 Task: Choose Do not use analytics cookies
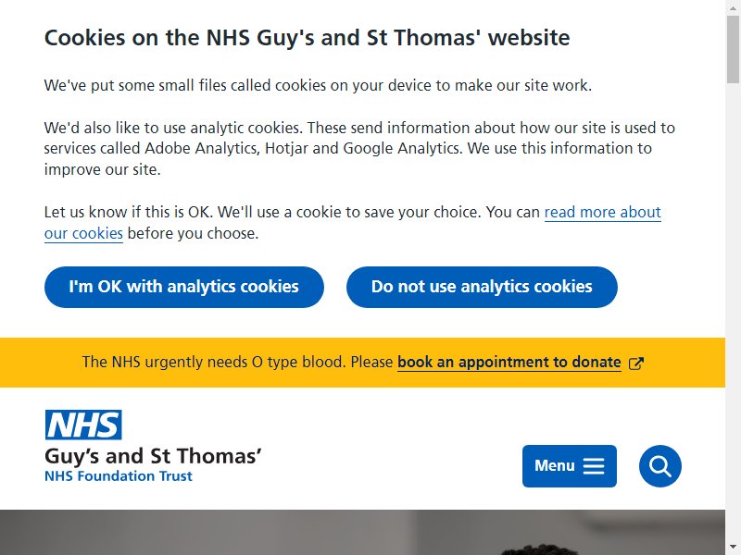(x=482, y=287)
